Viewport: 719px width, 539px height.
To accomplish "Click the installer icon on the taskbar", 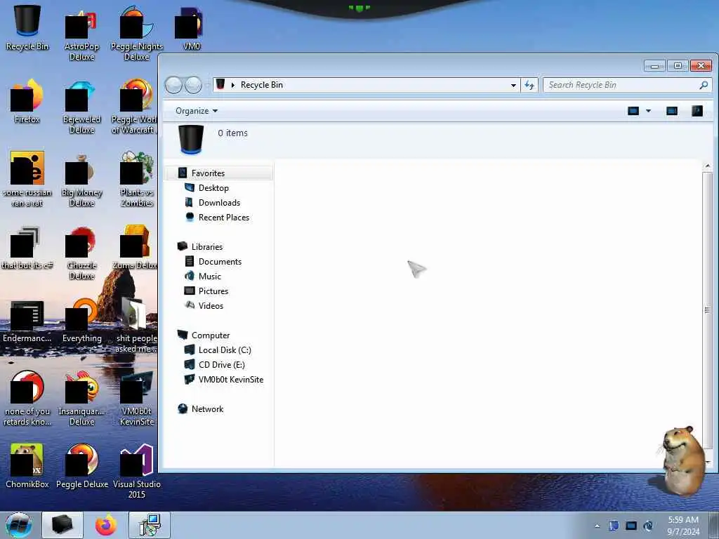I will click(150, 525).
